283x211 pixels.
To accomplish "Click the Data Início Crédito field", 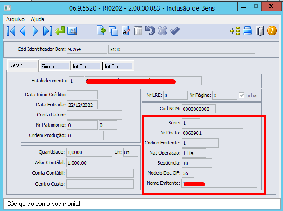I will 82,95.
